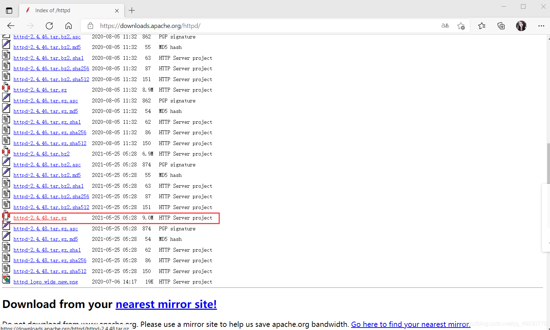Click 8.9M size of httpd-2.4.46.tar.gz
Viewport: 550px width, 330px height.
(148, 90)
